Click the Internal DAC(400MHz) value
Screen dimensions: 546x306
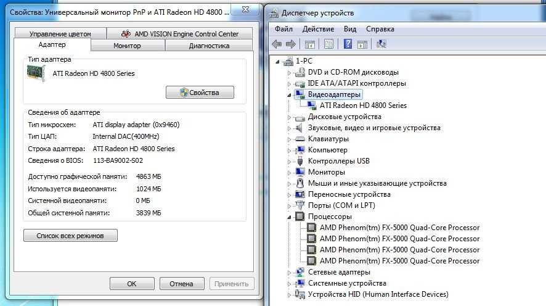click(x=126, y=136)
